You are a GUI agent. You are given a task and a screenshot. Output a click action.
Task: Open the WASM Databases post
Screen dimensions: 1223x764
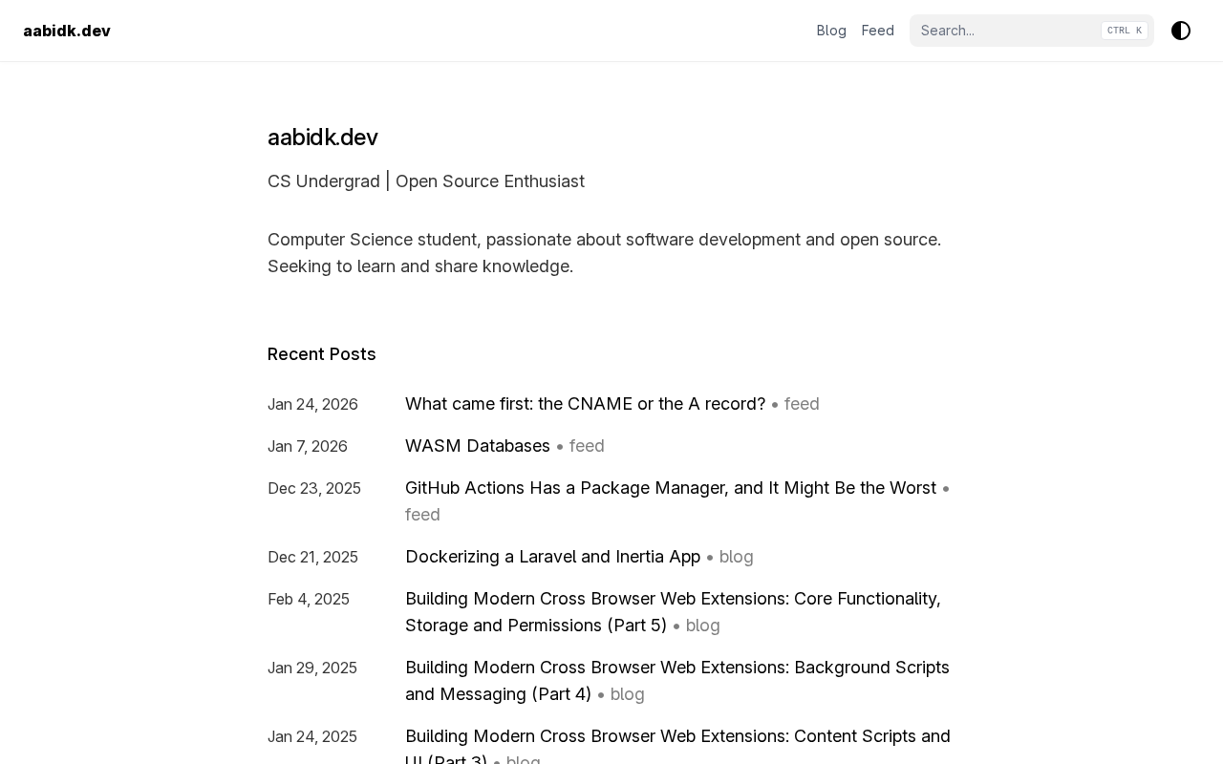tap(478, 446)
